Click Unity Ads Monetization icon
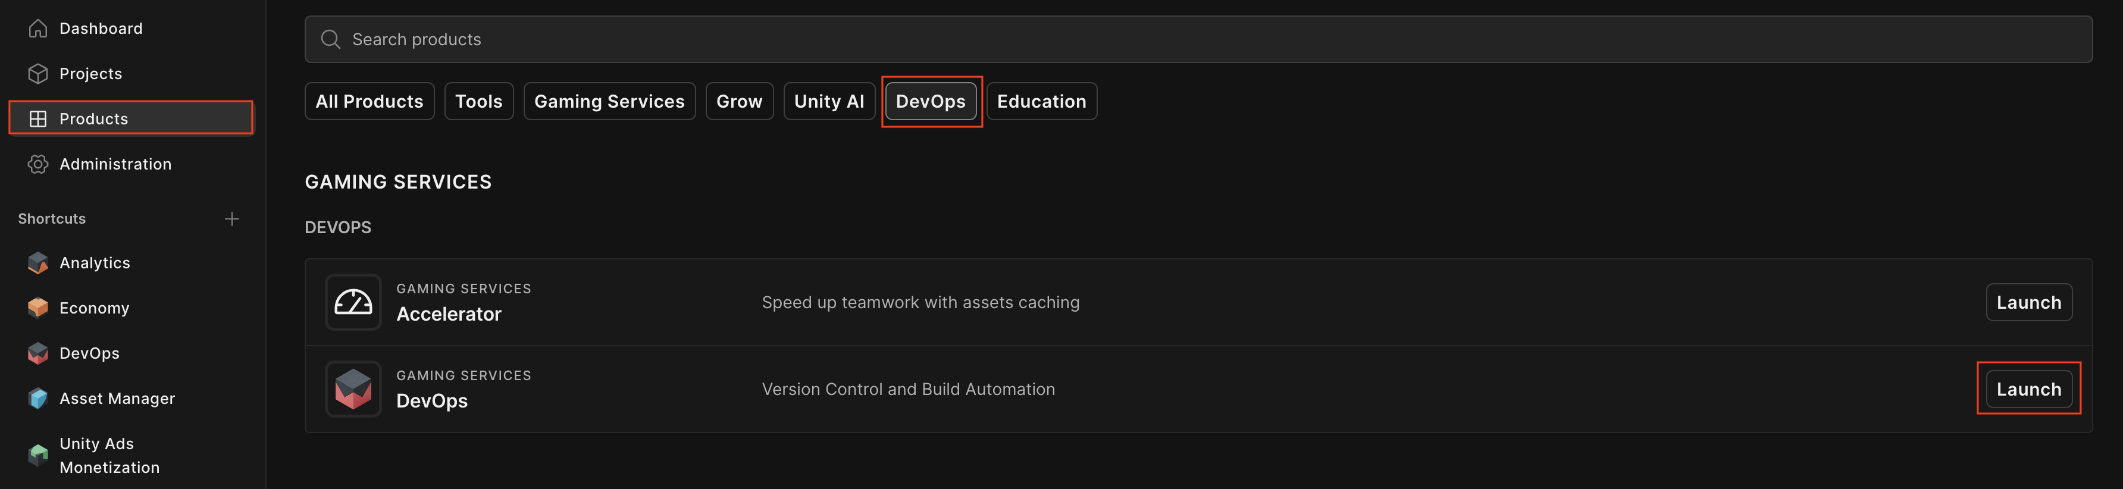 tap(38, 455)
